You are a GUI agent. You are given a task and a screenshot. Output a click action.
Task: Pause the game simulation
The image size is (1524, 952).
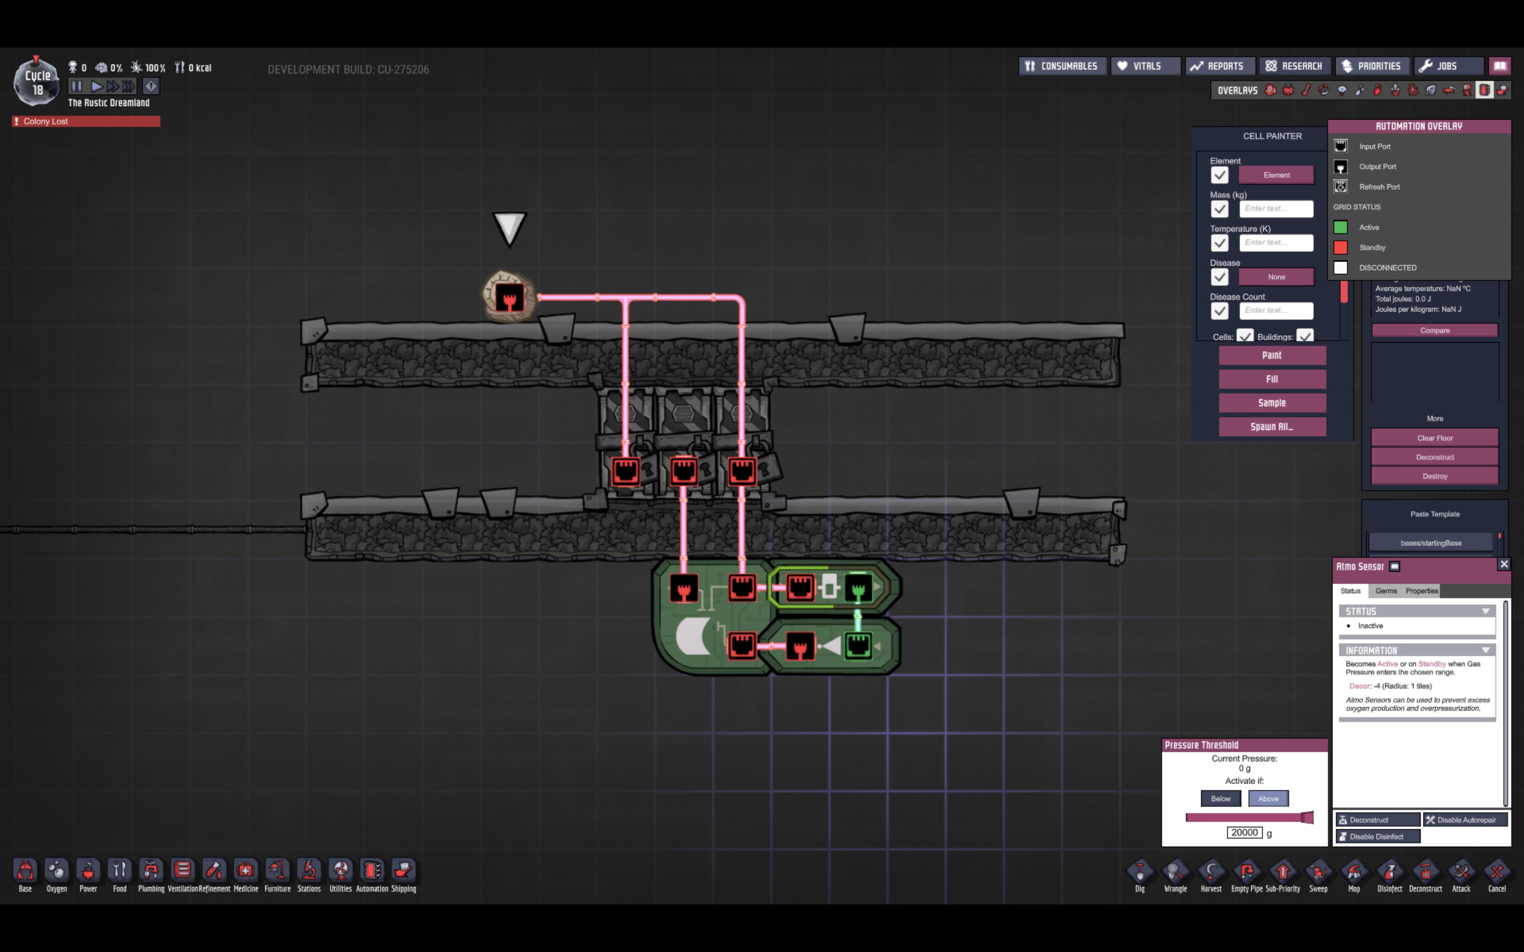76,86
